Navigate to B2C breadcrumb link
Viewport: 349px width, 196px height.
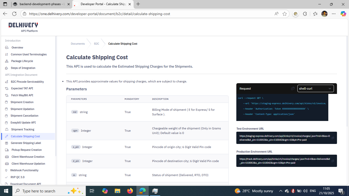[x=96, y=44]
